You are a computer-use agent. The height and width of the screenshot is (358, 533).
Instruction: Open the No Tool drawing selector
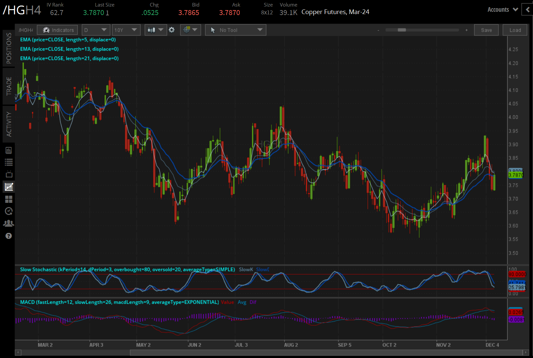click(x=235, y=30)
